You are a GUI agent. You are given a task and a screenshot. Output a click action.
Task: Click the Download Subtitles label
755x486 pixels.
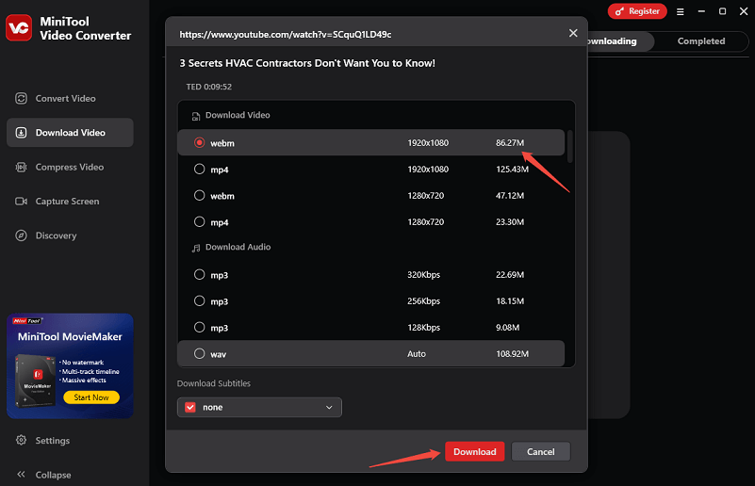(214, 383)
